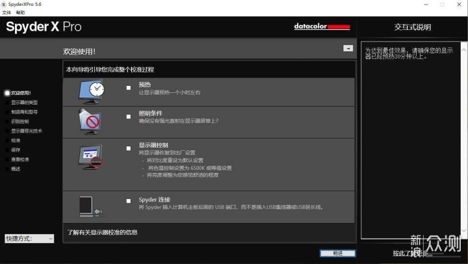This screenshot has width=468, height=264.
Task: Click the 预热 heading text
Action: [x=144, y=85]
